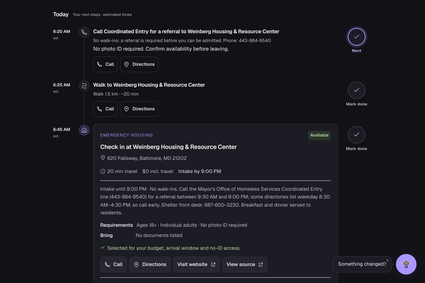
Task: Mark the Walk to Weinberg step done
Action: click(356, 90)
